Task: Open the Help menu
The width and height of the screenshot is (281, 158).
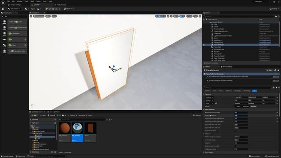Action: (50, 1)
